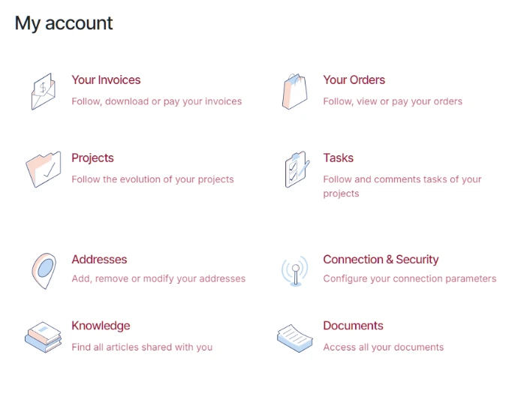This screenshot has height=400, width=518.
Task: Click the Connection & Security antenna icon
Action: (294, 270)
